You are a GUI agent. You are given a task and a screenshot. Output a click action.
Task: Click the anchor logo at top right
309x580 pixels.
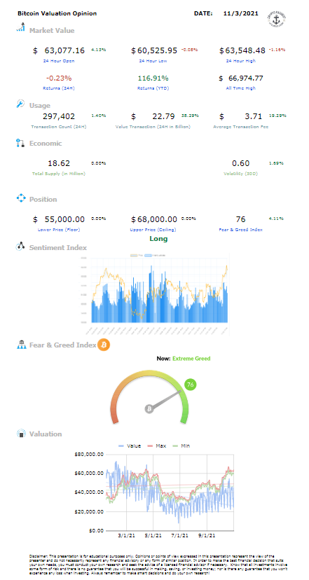pyautogui.click(x=277, y=17)
